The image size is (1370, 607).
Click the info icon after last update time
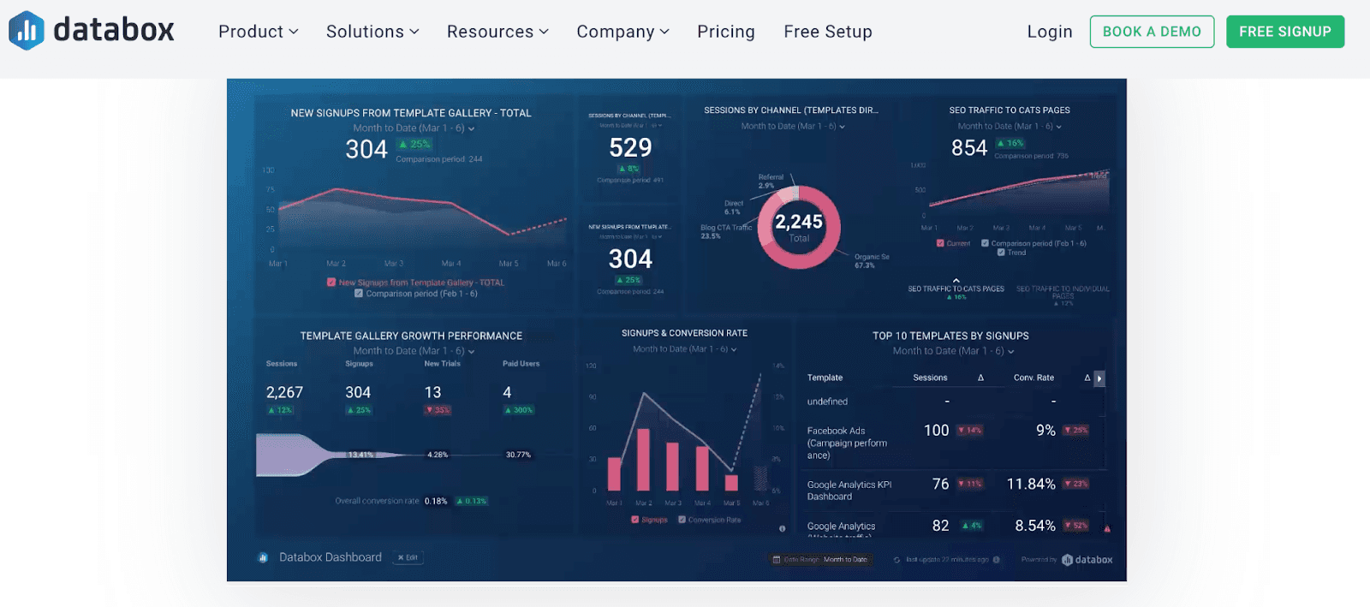click(996, 560)
